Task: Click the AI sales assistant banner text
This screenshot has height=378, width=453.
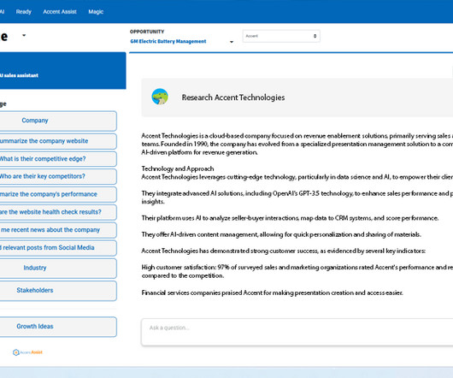Action: click(x=19, y=75)
